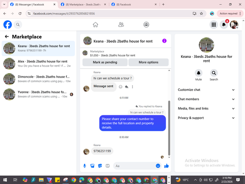Open the Facebook logo home link

pyautogui.click(x=7, y=25)
